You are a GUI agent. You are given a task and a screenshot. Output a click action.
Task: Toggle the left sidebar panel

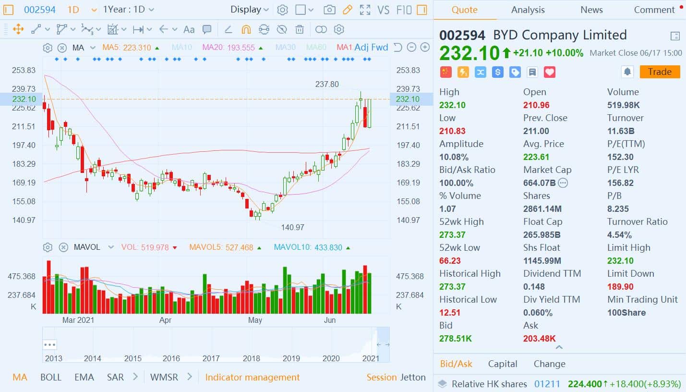(x=9, y=10)
